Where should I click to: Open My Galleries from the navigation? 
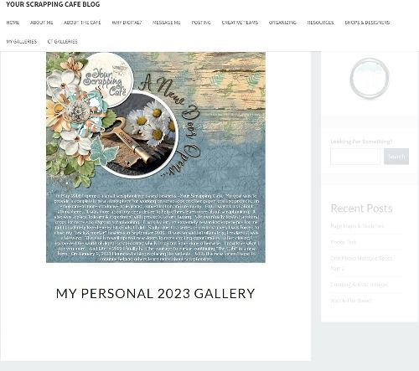[22, 42]
